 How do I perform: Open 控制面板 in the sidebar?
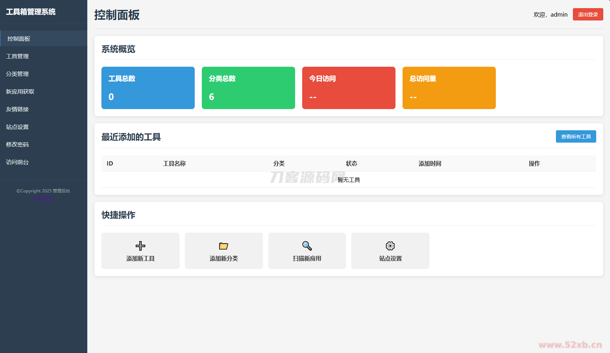pyautogui.click(x=19, y=38)
